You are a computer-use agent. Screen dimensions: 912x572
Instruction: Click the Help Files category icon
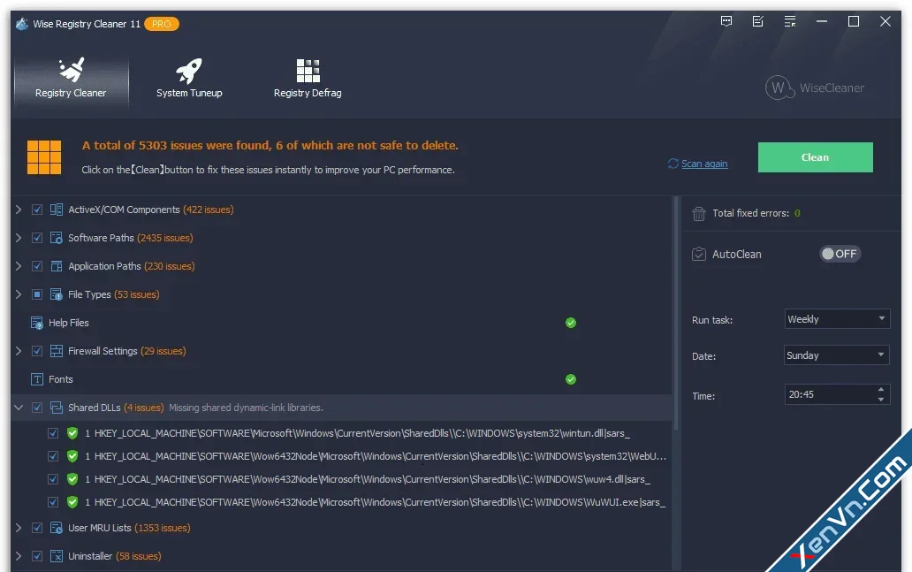[x=36, y=323]
